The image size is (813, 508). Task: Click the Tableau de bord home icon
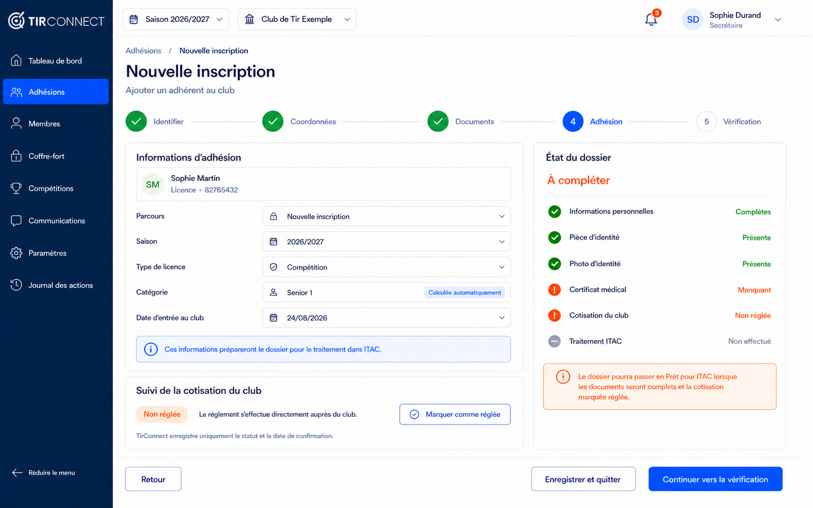(16, 60)
